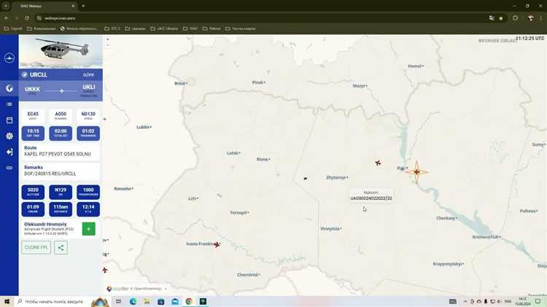Open the calendar icon in sidebar

click(x=9, y=120)
